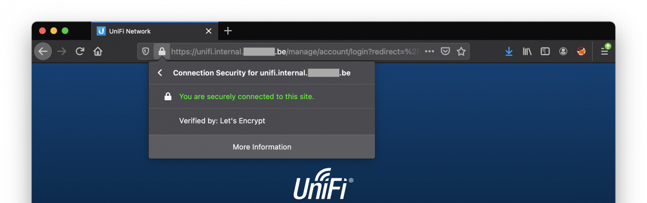Bookmark this page with the star
The image size is (647, 203).
click(461, 51)
